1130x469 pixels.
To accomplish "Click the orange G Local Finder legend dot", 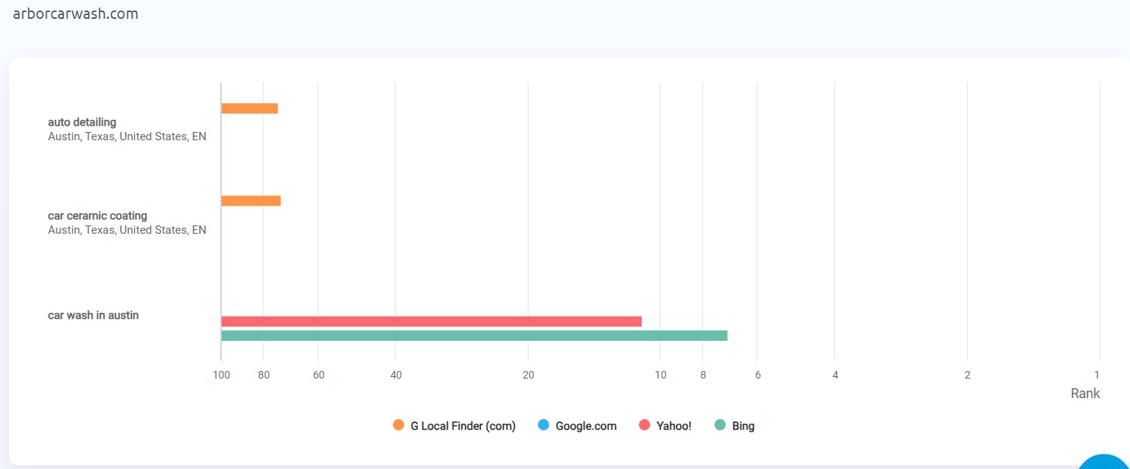I will pyautogui.click(x=398, y=425).
